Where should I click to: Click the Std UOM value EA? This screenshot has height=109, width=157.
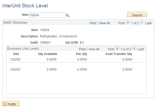82,43
